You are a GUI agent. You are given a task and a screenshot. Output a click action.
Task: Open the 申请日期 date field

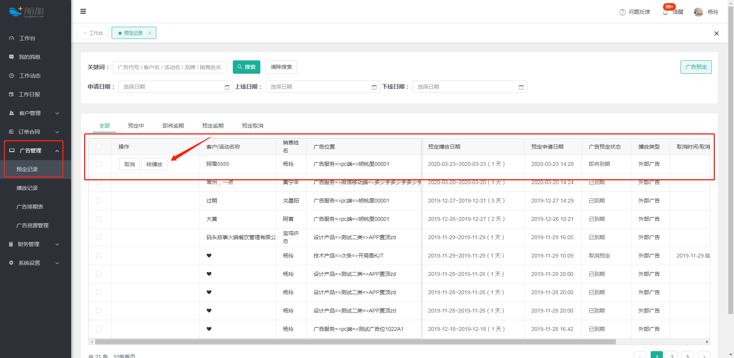(x=176, y=87)
